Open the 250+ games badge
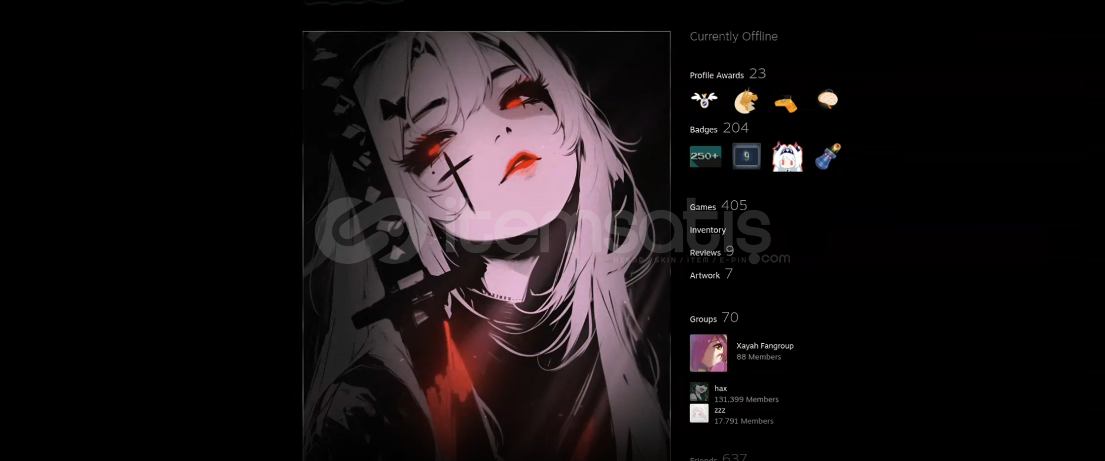Image resolution: width=1105 pixels, height=461 pixels. pos(705,156)
